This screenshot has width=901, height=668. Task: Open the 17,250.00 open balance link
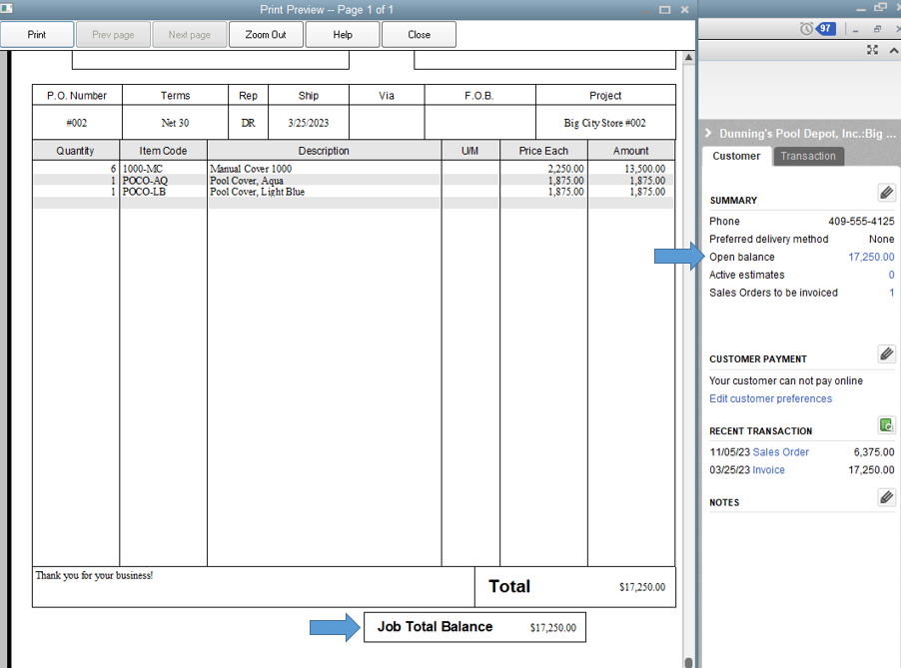coord(871,257)
